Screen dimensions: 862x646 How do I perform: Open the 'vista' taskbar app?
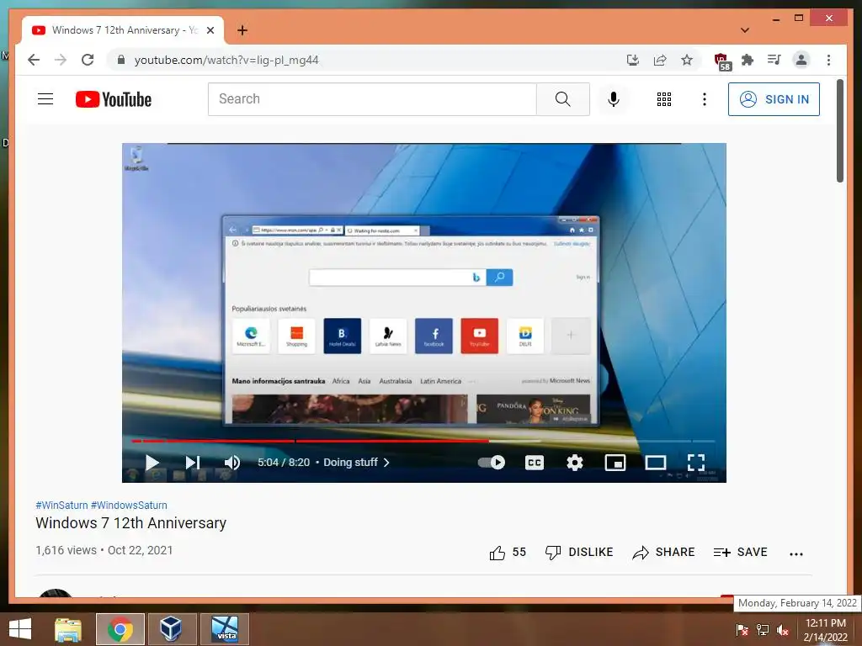[224, 629]
